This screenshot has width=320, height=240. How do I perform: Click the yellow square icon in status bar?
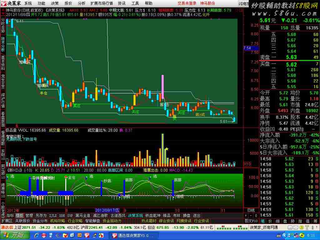click(301, 227)
